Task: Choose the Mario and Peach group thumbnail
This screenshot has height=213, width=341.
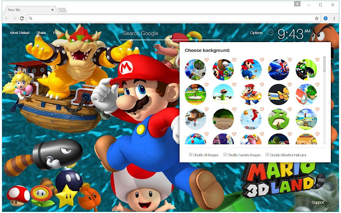Action: [x=251, y=139]
